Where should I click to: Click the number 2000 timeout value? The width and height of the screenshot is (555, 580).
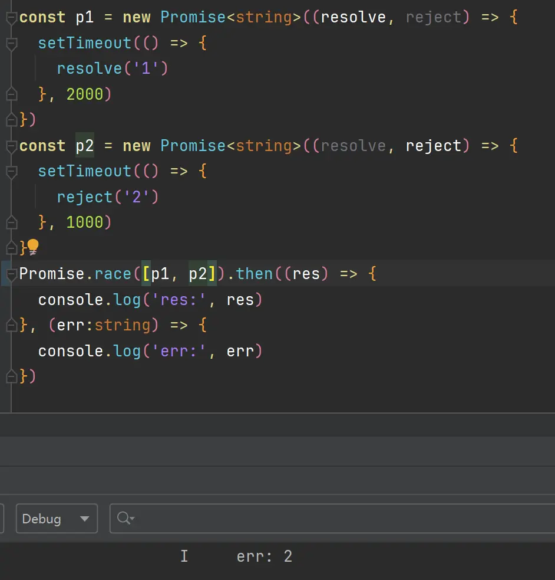pos(84,94)
